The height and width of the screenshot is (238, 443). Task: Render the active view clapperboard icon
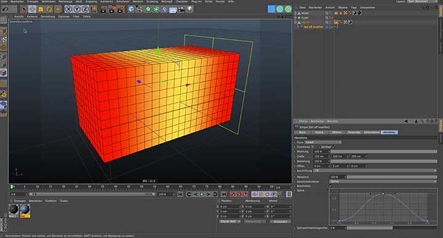(x=103, y=9)
